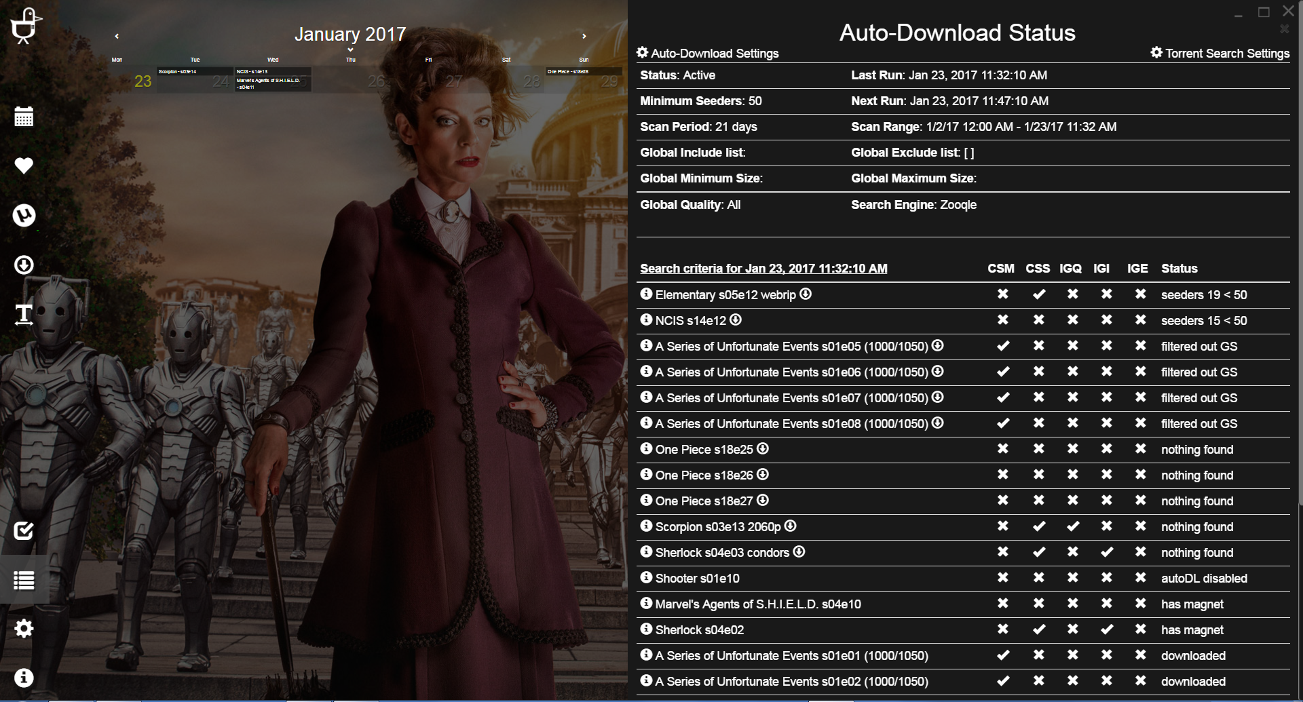
Task: Open the uTorrent client panel
Action: [x=24, y=216]
